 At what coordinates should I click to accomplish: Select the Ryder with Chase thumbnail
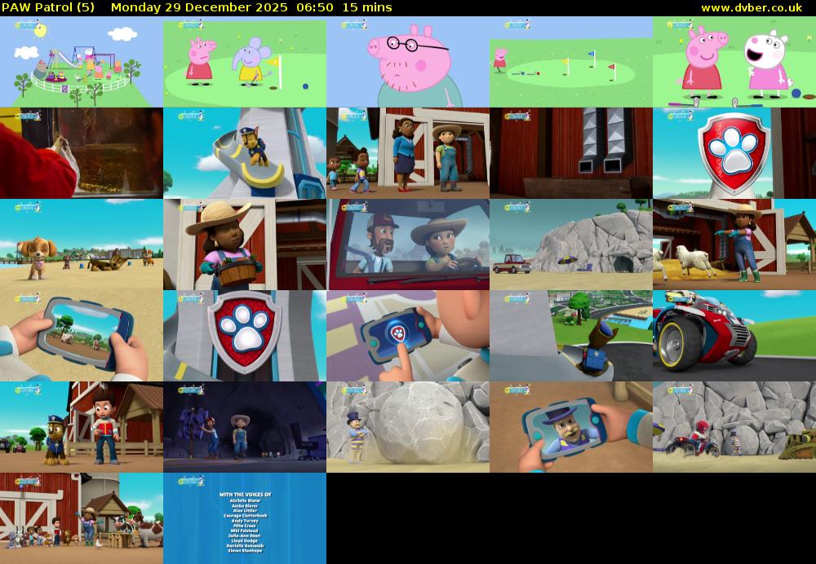[82, 425]
